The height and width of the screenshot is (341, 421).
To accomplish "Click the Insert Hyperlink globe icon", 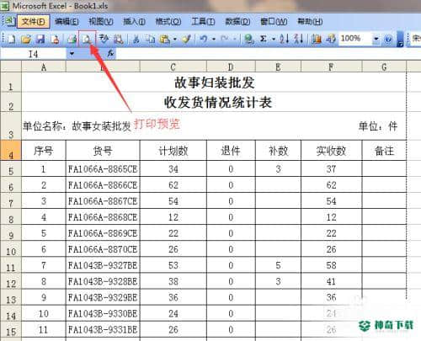I will click(x=248, y=39).
